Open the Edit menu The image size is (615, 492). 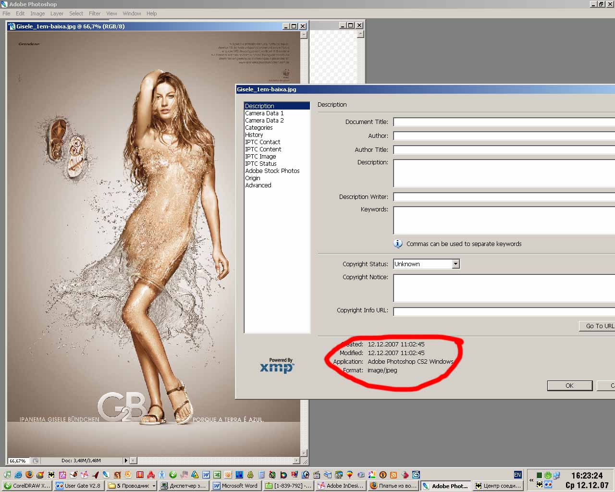[x=20, y=13]
